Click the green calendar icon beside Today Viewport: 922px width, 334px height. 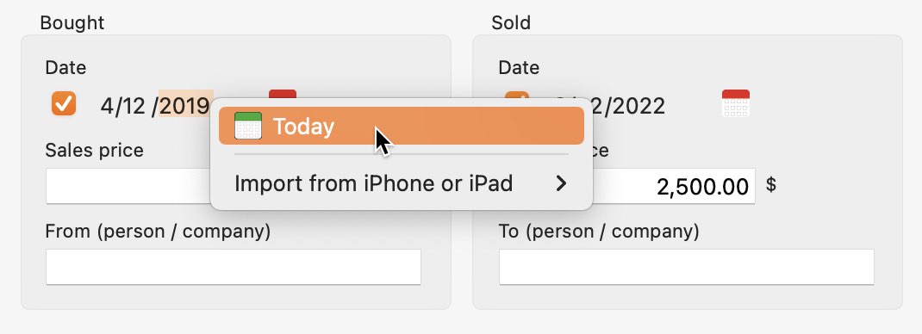coord(248,126)
